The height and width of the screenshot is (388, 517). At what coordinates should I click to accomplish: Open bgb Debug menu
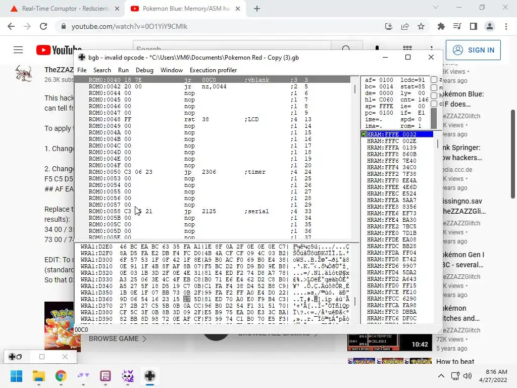click(144, 70)
